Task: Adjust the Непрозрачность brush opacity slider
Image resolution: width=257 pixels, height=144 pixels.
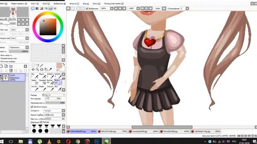Action: pyautogui.click(x=55, y=103)
